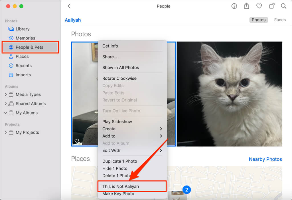Choose Duplicate 1 Photo
Screen dimensions: 292x200
(132, 161)
